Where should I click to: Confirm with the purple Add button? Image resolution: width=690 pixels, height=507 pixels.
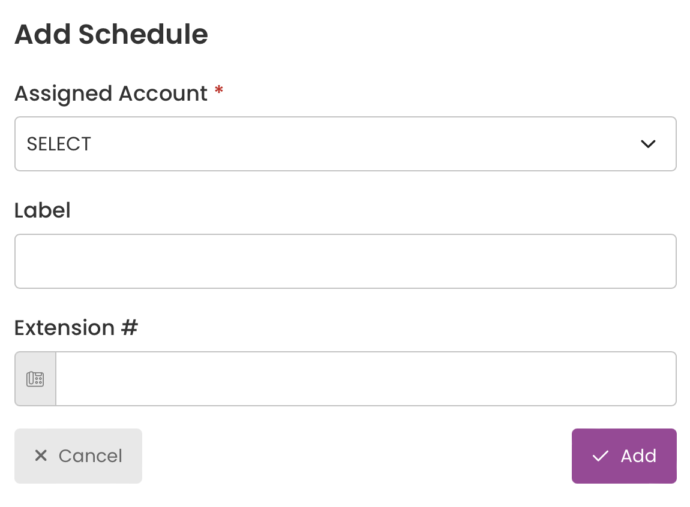point(624,456)
